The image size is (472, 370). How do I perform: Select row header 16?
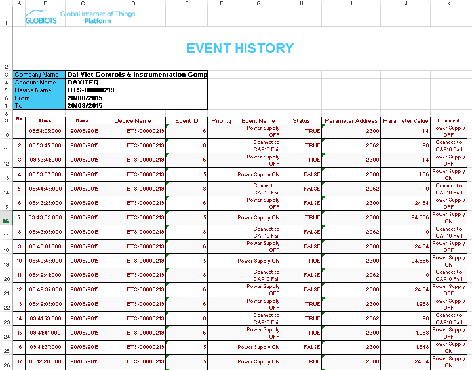coord(6,218)
